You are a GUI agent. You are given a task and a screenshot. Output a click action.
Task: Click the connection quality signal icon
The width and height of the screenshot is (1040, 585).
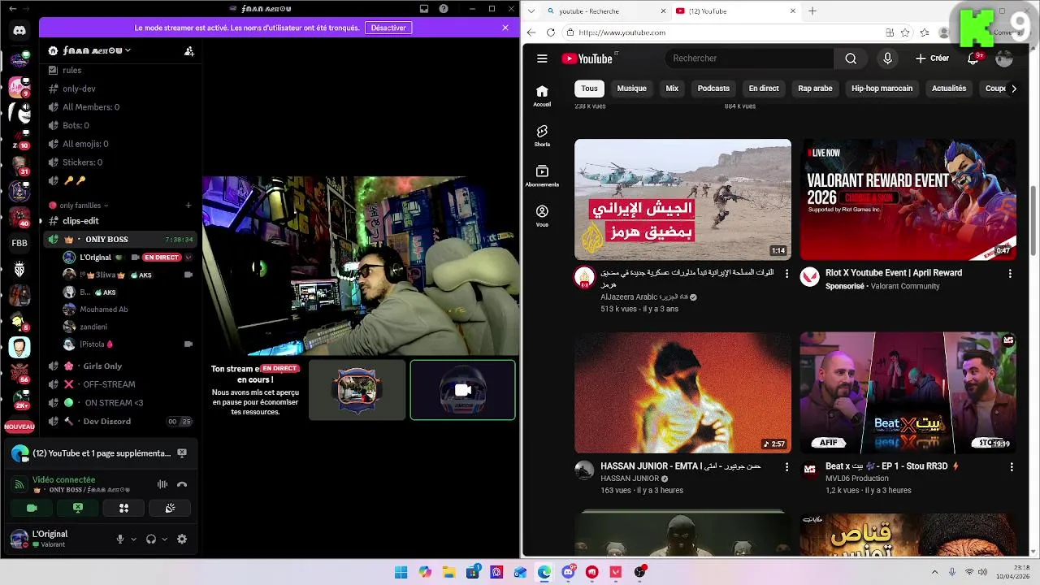click(19, 484)
